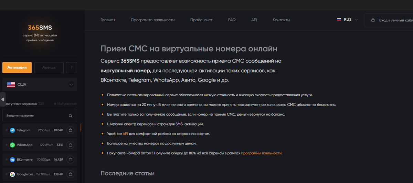Open the Прайс-лист menu item
This screenshot has height=183, width=413.
pos(201,20)
